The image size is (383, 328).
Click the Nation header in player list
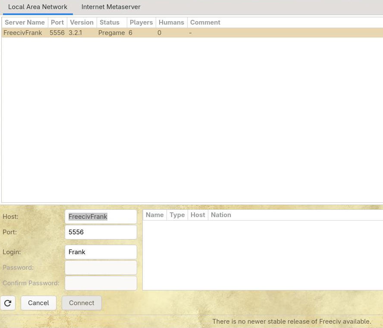click(x=221, y=215)
